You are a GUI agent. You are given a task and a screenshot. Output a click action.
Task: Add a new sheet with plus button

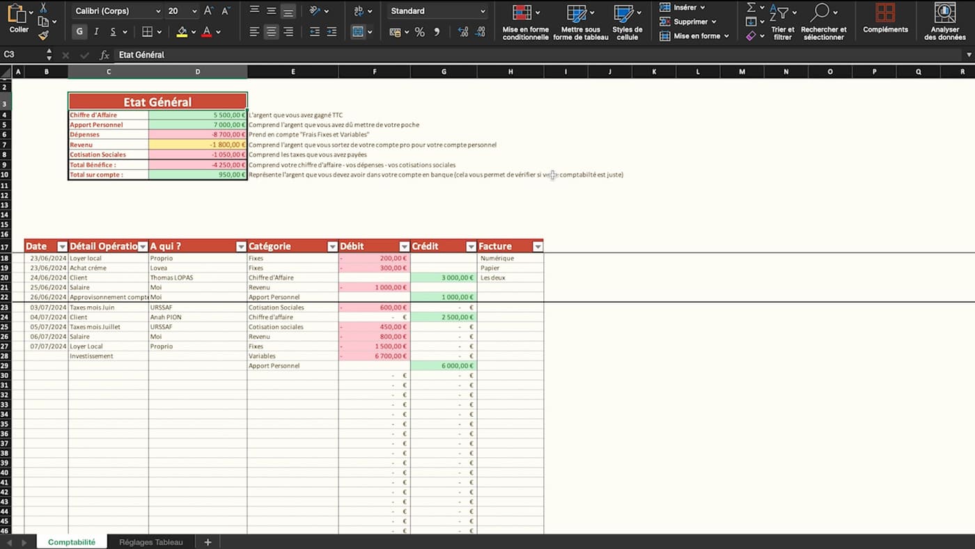(x=208, y=542)
